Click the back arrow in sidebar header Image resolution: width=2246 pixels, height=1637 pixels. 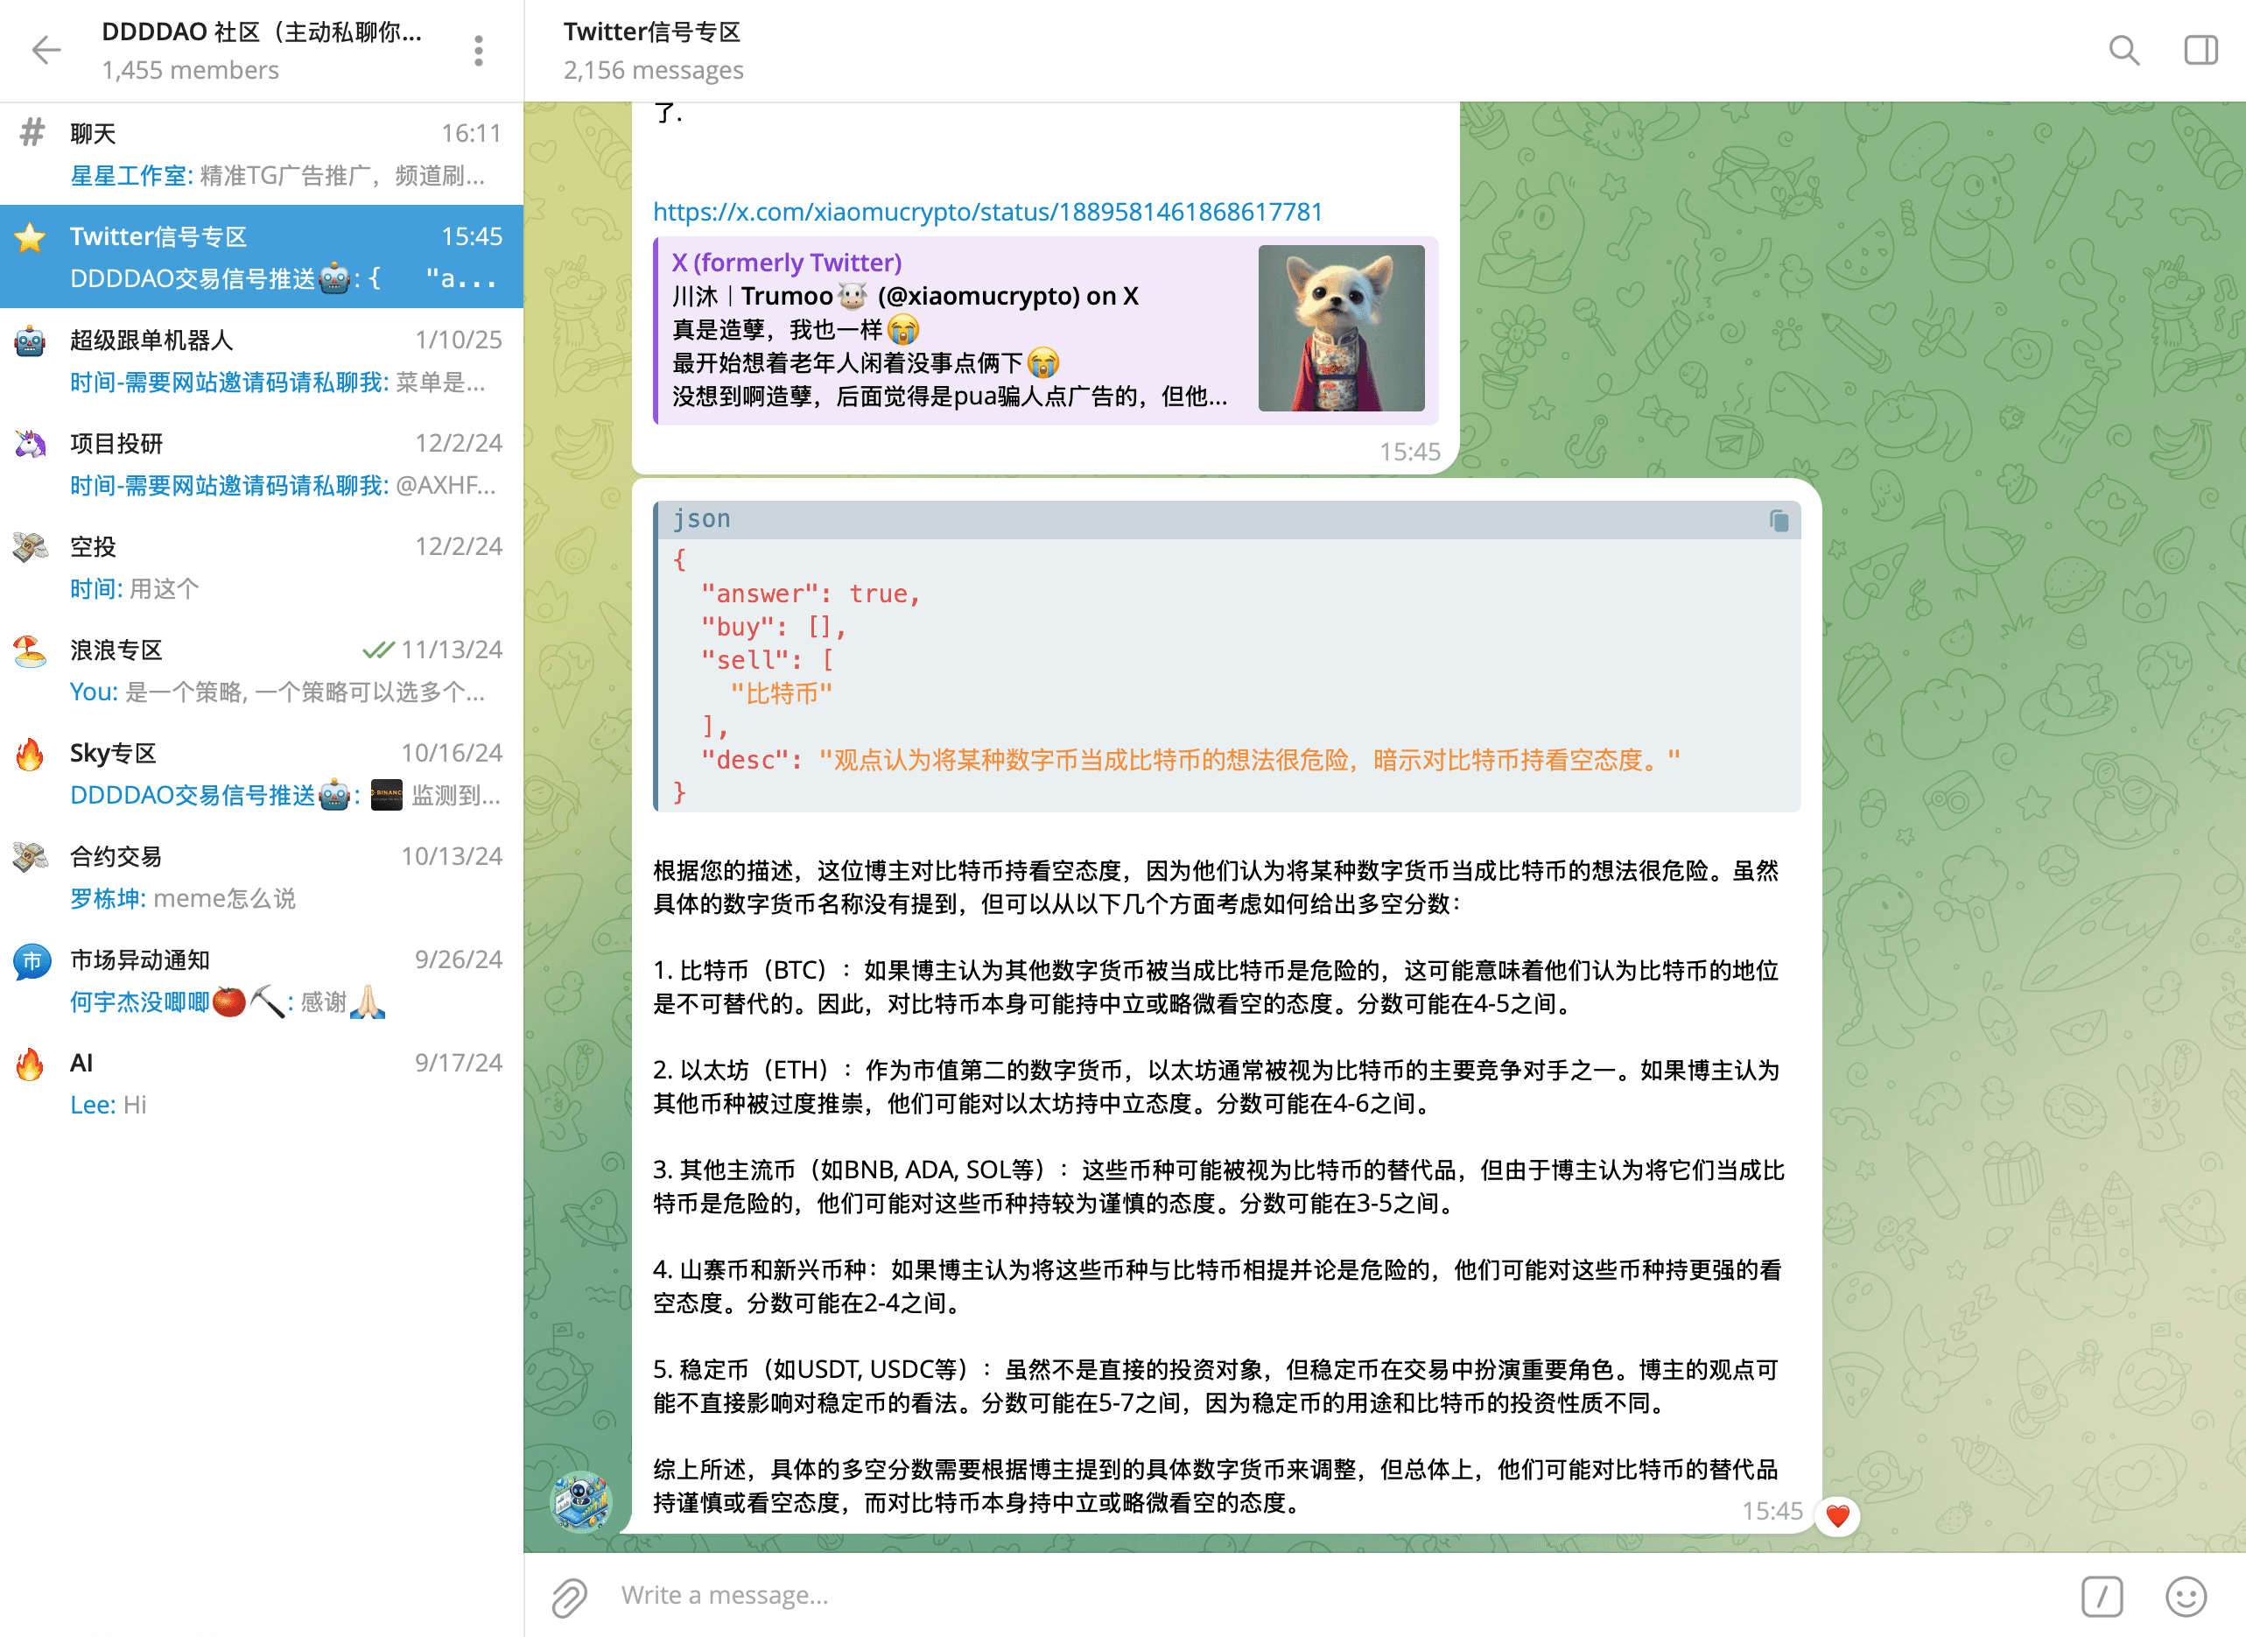tap(46, 50)
